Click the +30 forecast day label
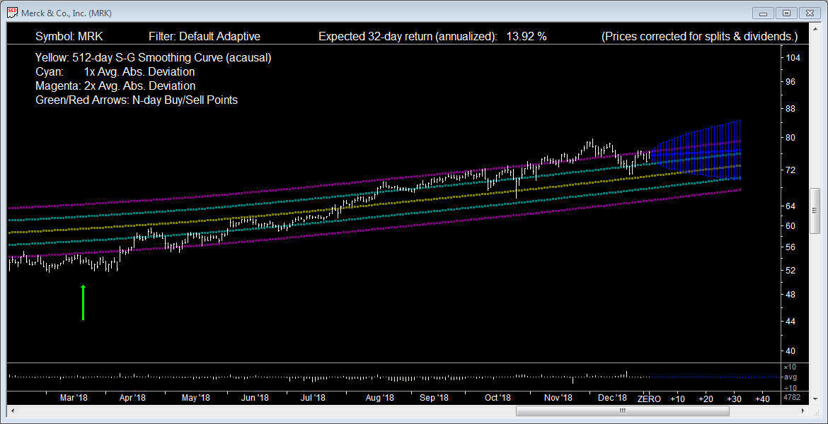Image resolution: width=828 pixels, height=424 pixels. (x=734, y=399)
